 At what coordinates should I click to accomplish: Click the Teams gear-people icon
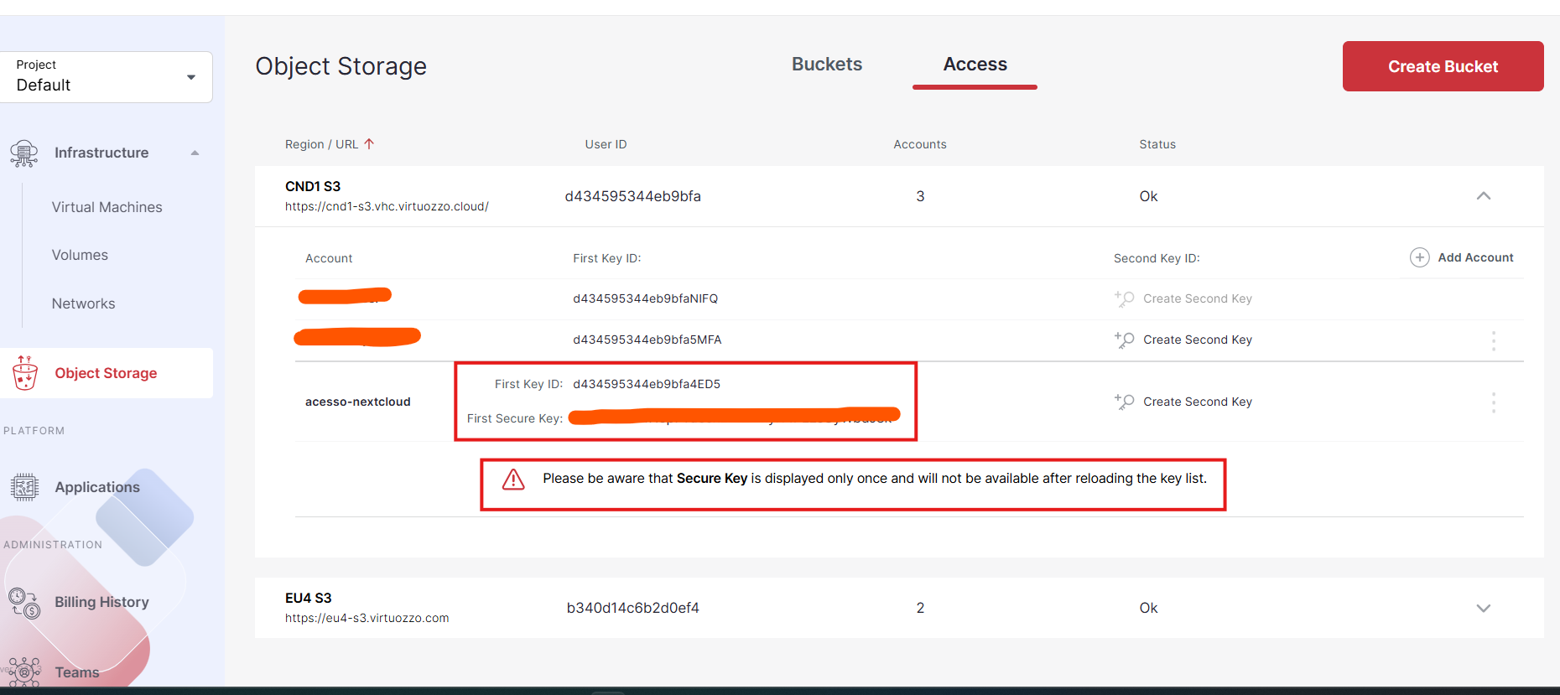[x=24, y=672]
